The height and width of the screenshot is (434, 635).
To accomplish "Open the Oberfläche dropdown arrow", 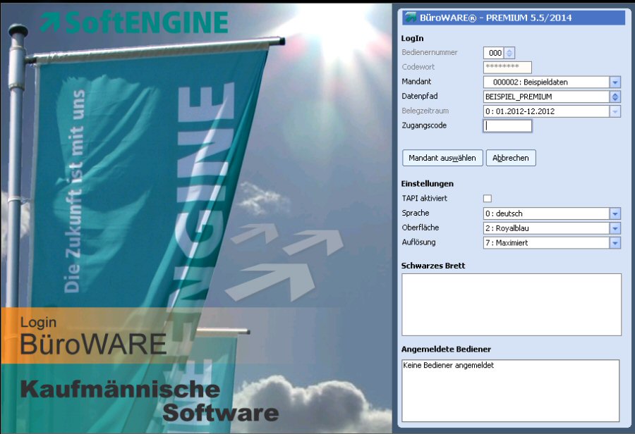I will click(615, 228).
